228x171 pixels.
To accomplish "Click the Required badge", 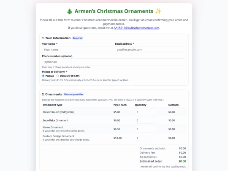I will pyautogui.click(x=78, y=38).
